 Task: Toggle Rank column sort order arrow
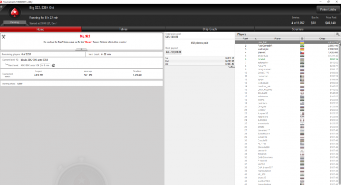tap(256, 39)
